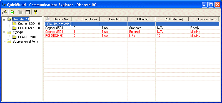The image size is (222, 103).
Task: Sort by the IOConfig column header
Action: click(x=141, y=19)
